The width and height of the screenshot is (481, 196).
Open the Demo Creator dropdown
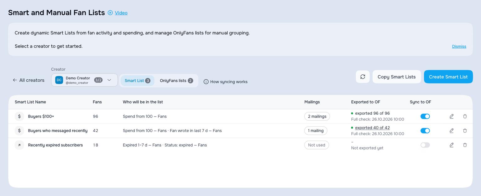[85, 80]
